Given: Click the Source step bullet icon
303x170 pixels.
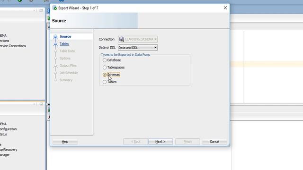Looking at the screenshot, I should 55,37.
